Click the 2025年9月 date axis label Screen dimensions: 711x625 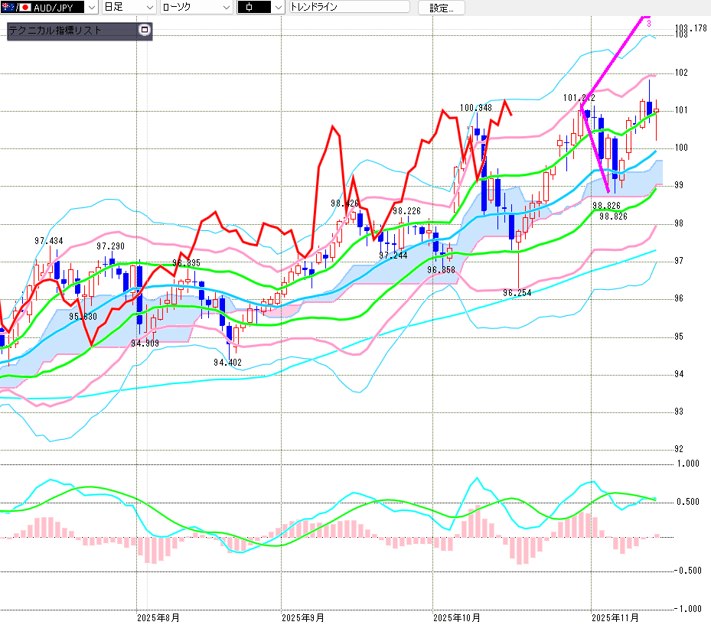click(x=302, y=617)
